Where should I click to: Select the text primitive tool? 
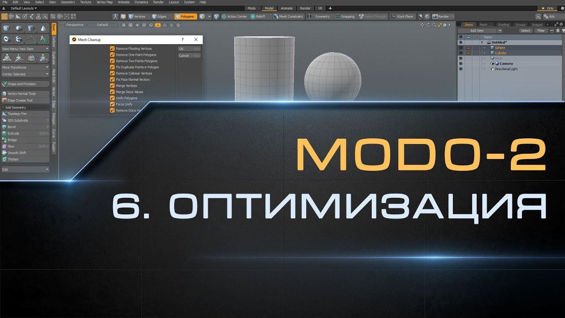pyautogui.click(x=44, y=39)
